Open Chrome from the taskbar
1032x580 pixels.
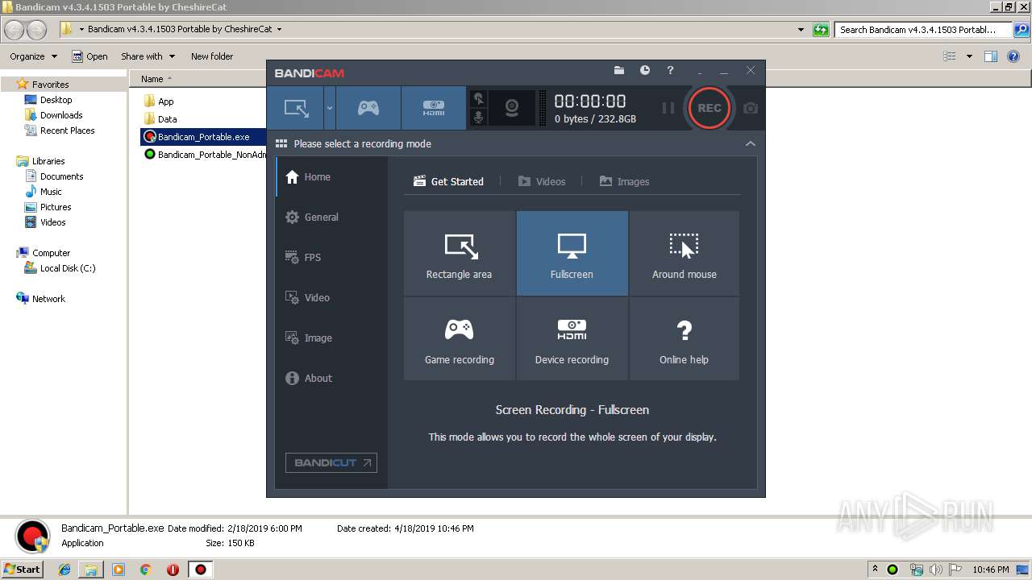[x=146, y=570]
